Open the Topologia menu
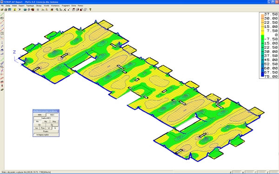 click(30, 6)
